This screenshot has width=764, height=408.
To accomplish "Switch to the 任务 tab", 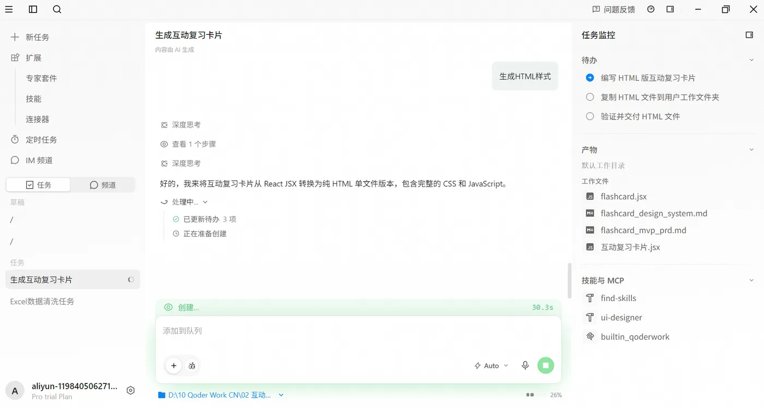I will click(x=38, y=185).
